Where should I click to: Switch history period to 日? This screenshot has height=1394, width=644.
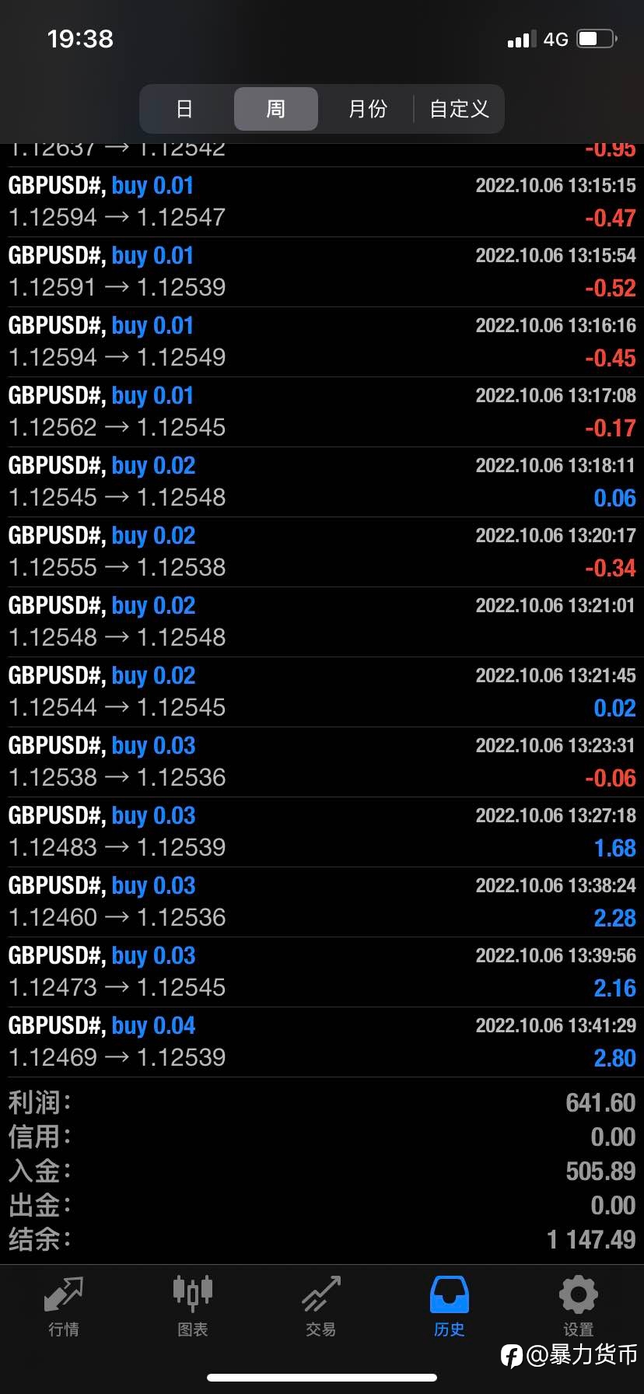coord(184,109)
